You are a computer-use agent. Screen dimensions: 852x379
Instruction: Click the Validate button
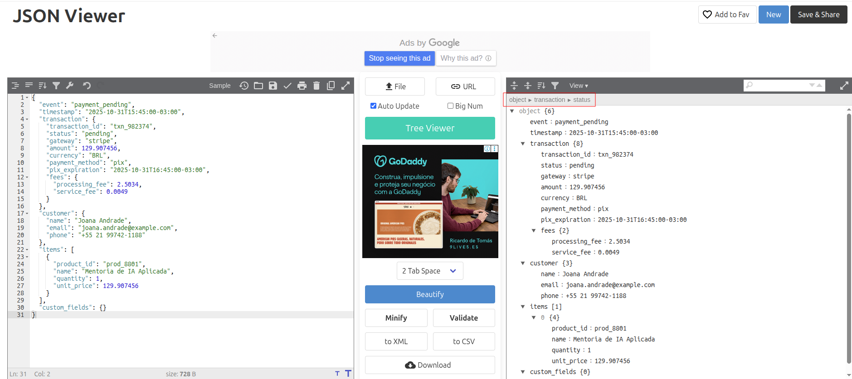click(463, 318)
